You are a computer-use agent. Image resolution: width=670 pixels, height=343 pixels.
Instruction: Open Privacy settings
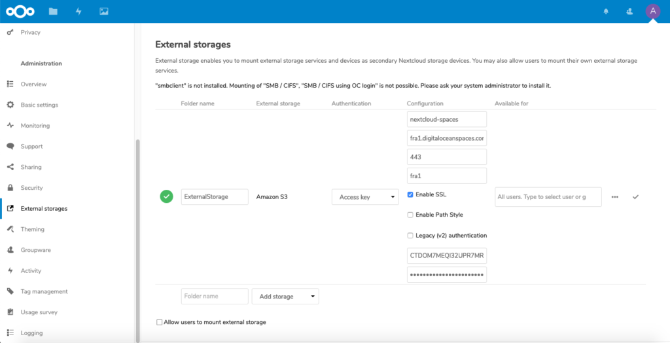[30, 33]
